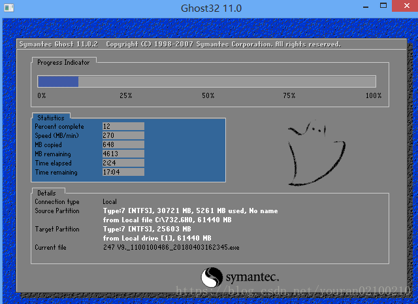Maximize the Ghost32 11.0 window
The width and height of the screenshot is (418, 304).
pyautogui.click(x=383, y=6)
